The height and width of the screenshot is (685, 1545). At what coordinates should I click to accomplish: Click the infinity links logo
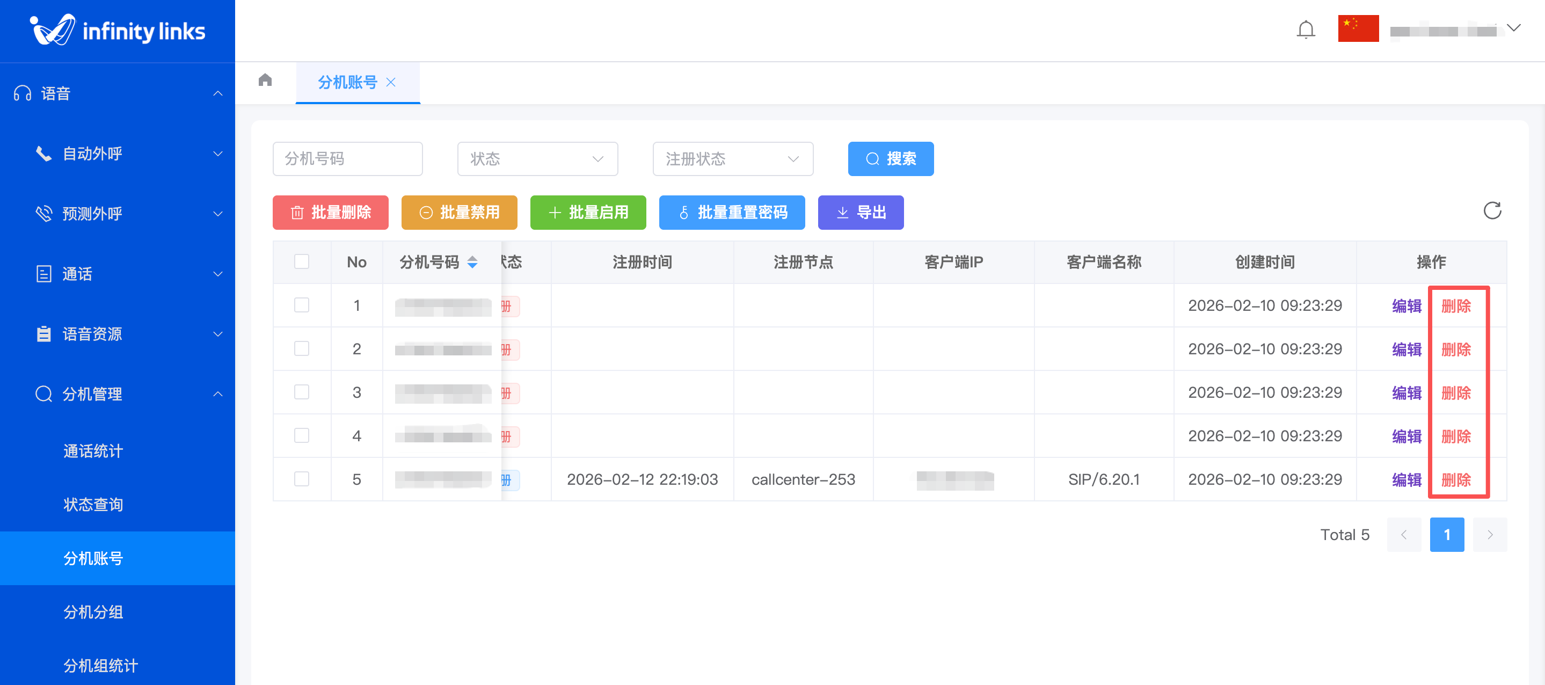(118, 31)
